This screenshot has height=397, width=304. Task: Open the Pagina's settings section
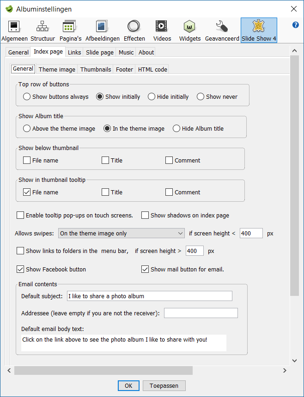(70, 30)
